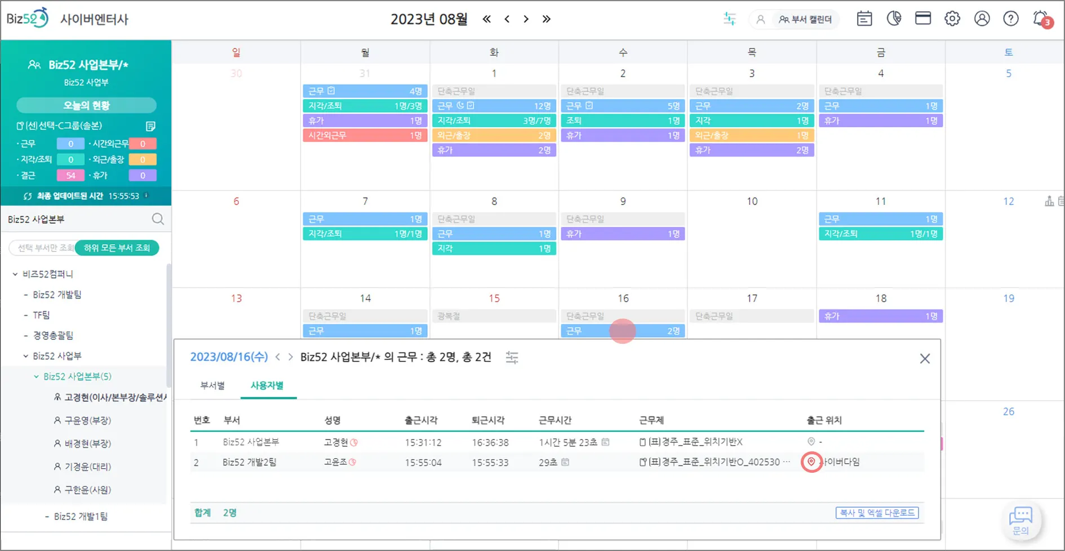Select user 기경윤(대리) in tree
Viewport: 1065px width, 551px height.
(83, 467)
